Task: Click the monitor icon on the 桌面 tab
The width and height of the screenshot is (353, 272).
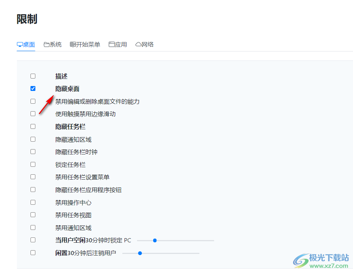Action: coord(20,44)
